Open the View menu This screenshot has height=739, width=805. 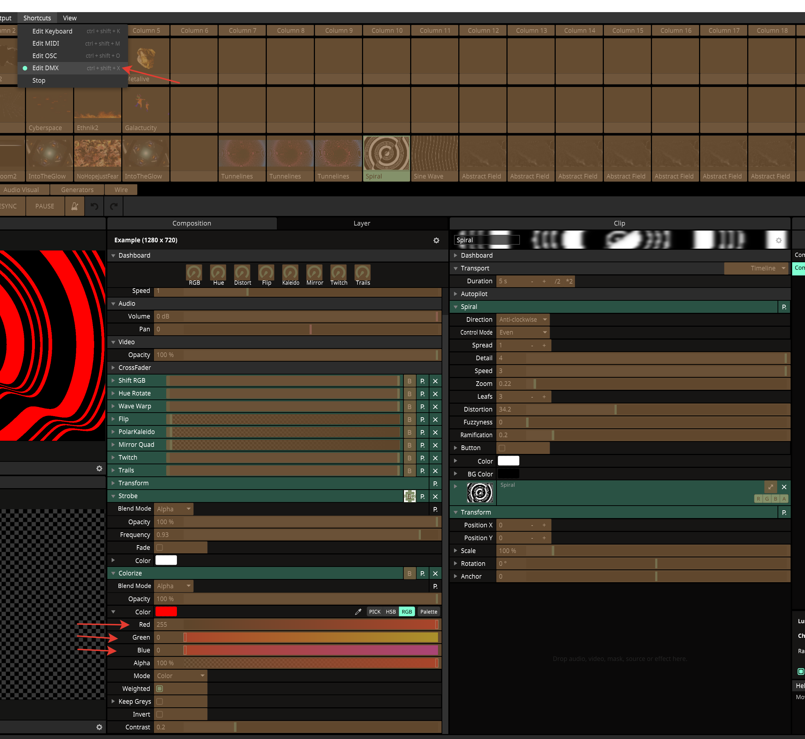click(x=70, y=18)
